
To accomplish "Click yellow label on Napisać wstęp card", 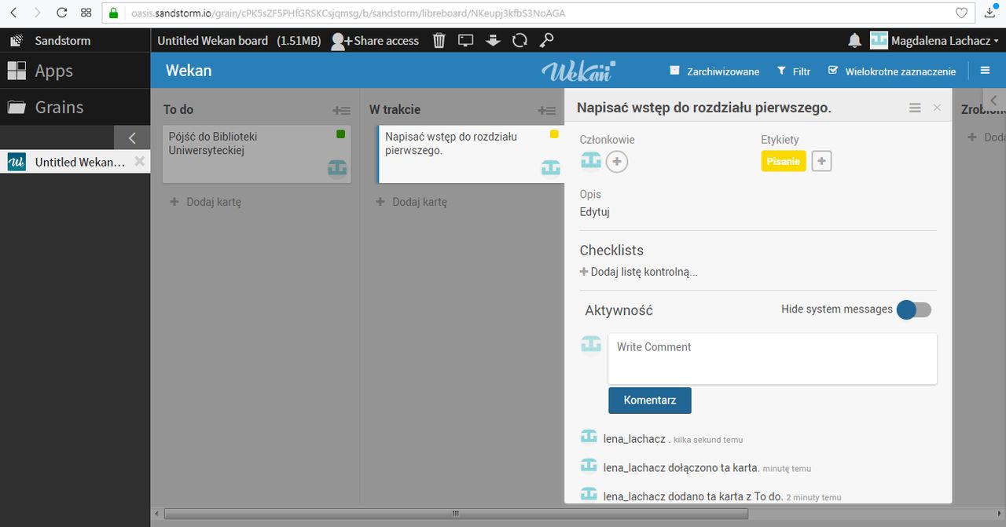I will 554,134.
